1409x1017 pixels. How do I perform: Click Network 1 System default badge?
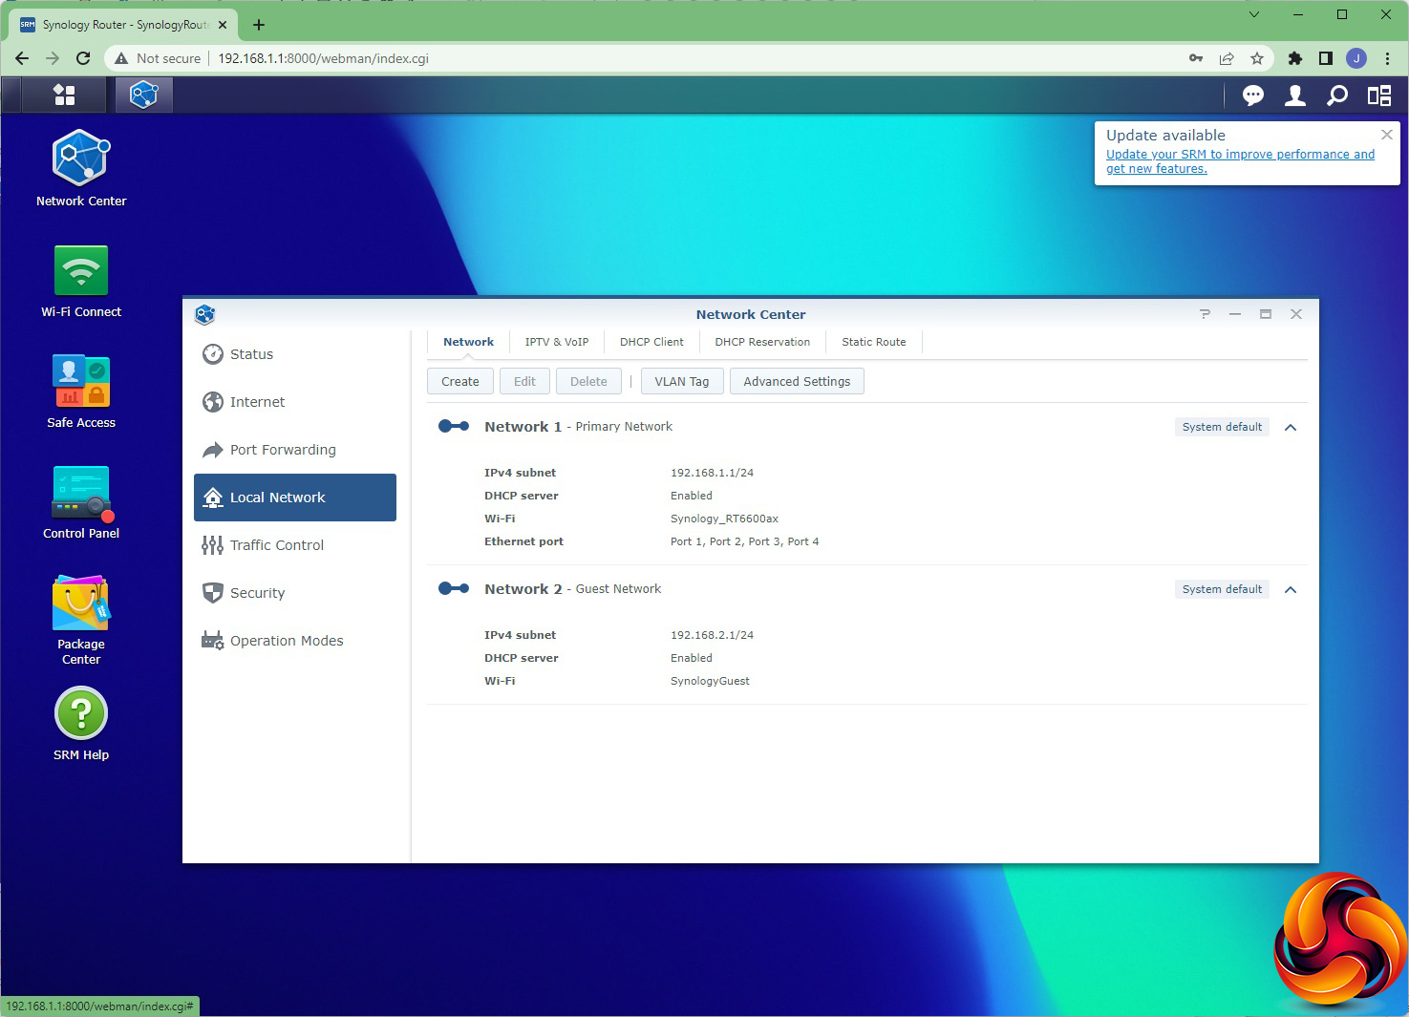tap(1222, 427)
